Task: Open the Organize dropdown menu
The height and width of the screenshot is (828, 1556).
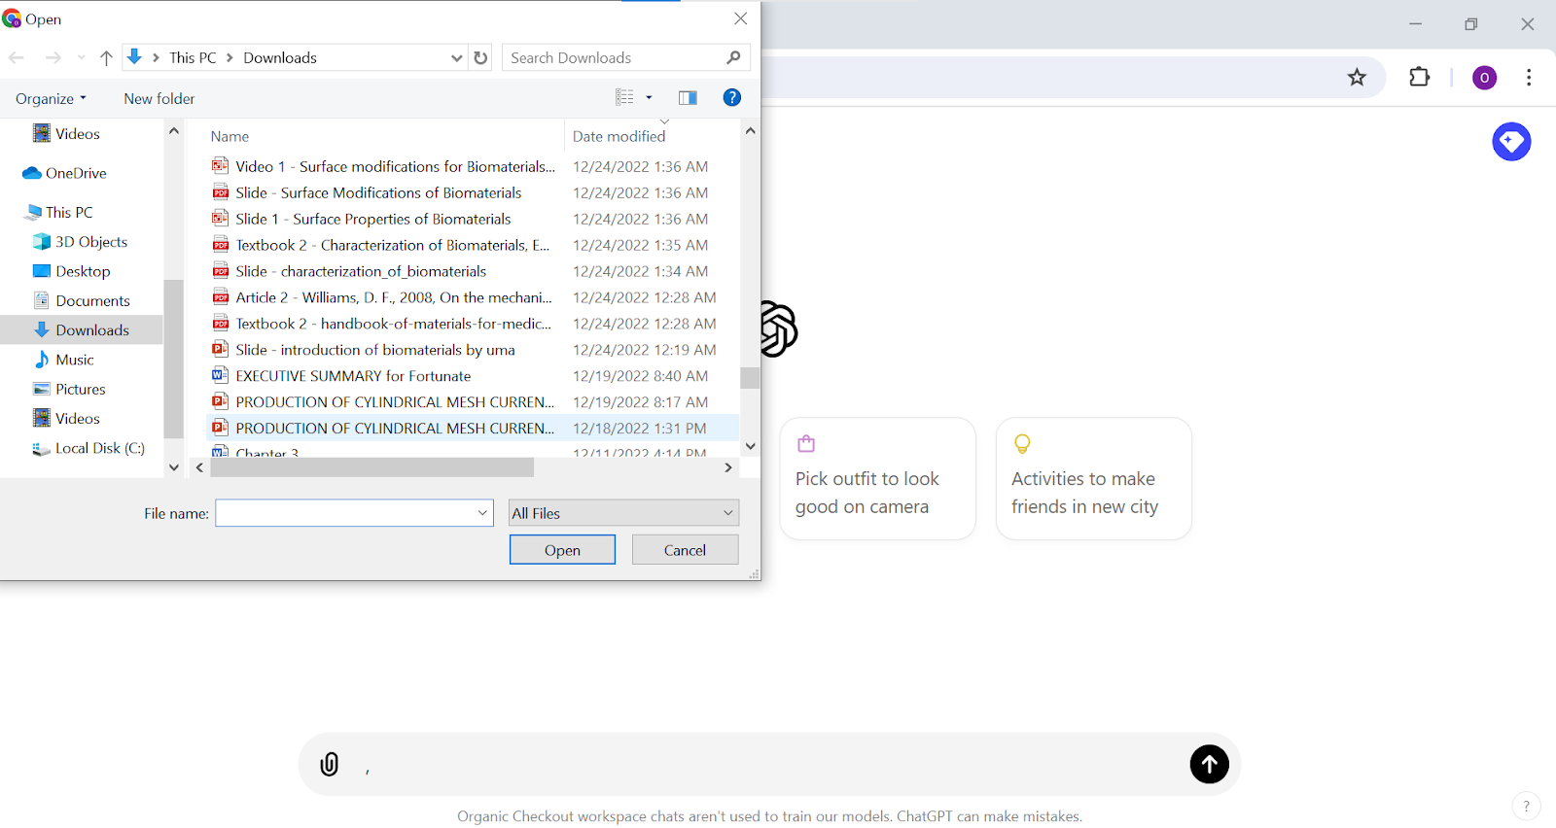Action: tap(51, 98)
